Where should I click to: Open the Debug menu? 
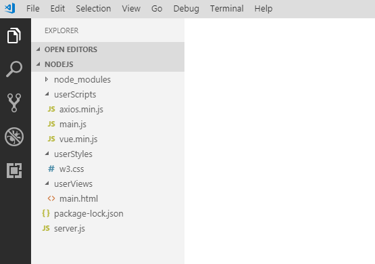(x=186, y=9)
